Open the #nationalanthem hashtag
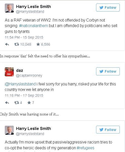Screen dimensions: 125x152 click(34, 26)
